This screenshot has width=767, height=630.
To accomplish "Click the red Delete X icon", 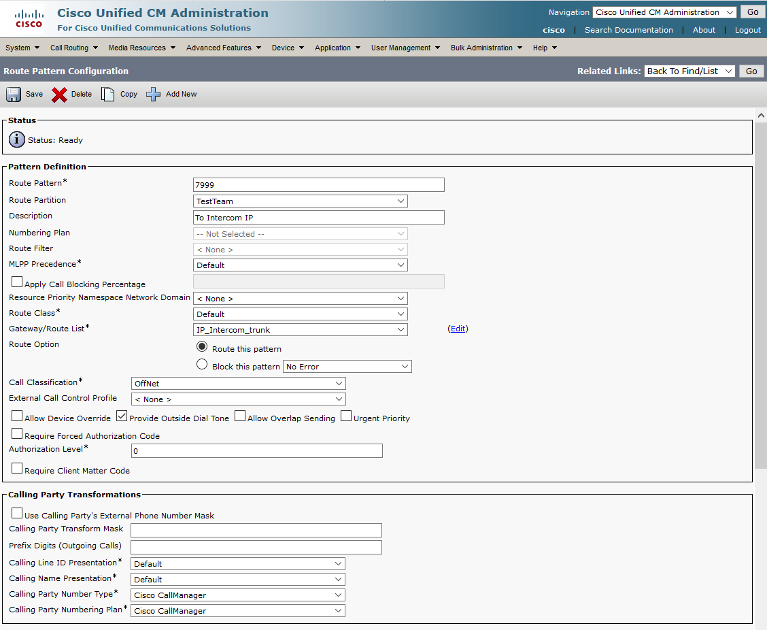I will (x=60, y=95).
